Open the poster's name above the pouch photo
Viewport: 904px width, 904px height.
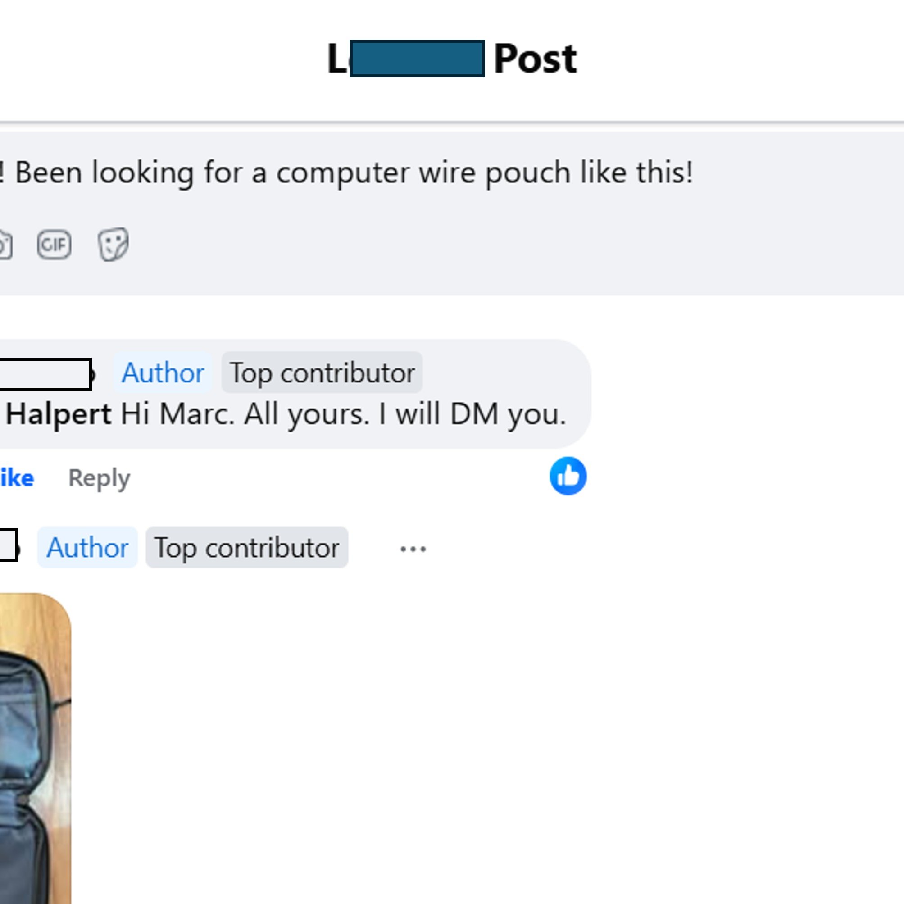click(9, 545)
